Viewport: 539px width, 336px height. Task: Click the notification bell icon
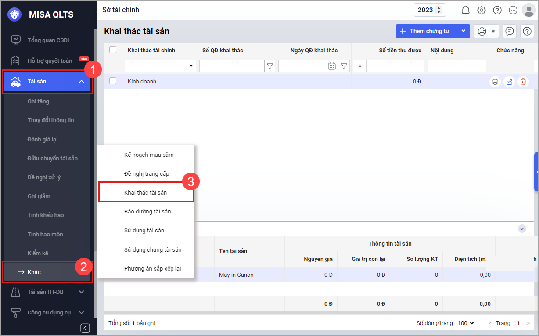(466, 10)
